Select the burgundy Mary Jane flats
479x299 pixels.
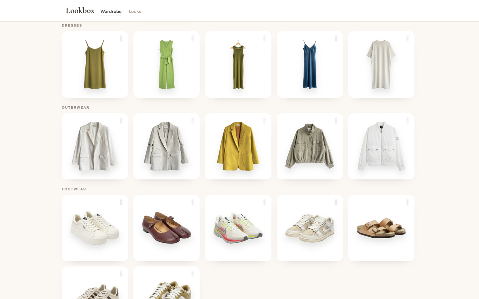tap(166, 228)
